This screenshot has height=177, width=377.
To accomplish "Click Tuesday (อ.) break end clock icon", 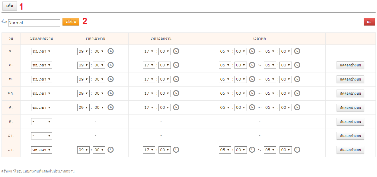I will (x=297, y=65).
